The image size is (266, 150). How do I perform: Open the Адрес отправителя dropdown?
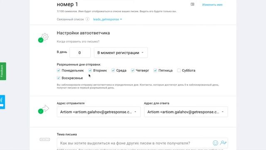[99, 112]
